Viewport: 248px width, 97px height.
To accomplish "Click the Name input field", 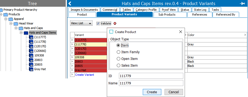I will tap(151, 83).
